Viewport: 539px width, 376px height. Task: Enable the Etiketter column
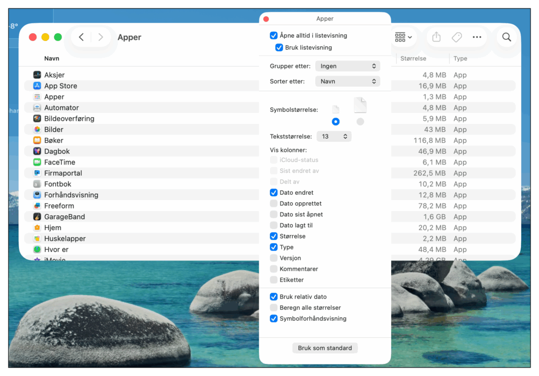point(274,280)
